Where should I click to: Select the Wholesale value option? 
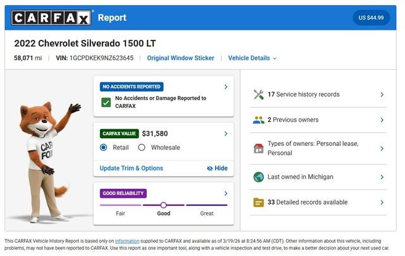142,148
